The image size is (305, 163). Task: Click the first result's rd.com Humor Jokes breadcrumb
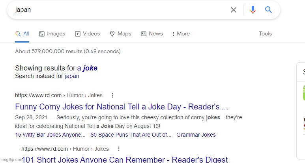(x=59, y=95)
